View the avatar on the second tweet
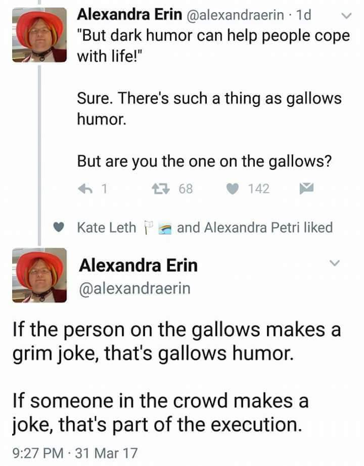Viewport: 364px width, 466px height. coord(39,275)
